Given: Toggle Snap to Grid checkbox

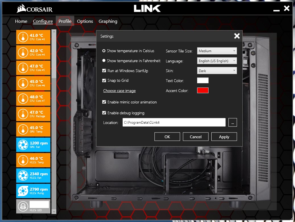Looking at the screenshot, I should [104, 80].
